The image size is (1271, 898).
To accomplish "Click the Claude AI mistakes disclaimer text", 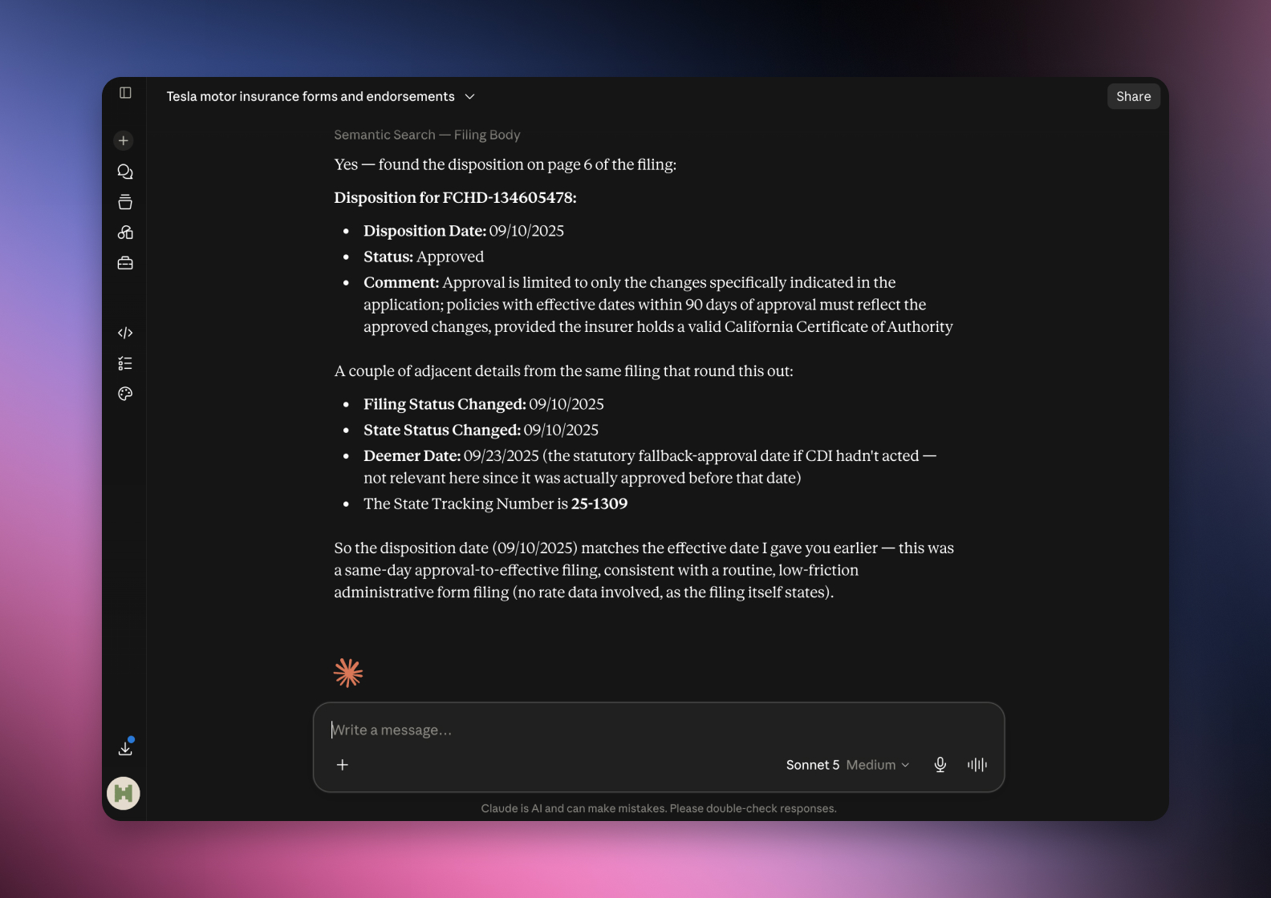I will pyautogui.click(x=659, y=808).
